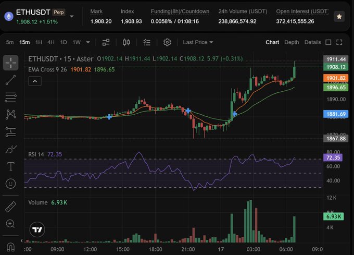Click the 0.0058% / 01:08:16 funding value
354x255 pixels.
[x=175, y=21]
